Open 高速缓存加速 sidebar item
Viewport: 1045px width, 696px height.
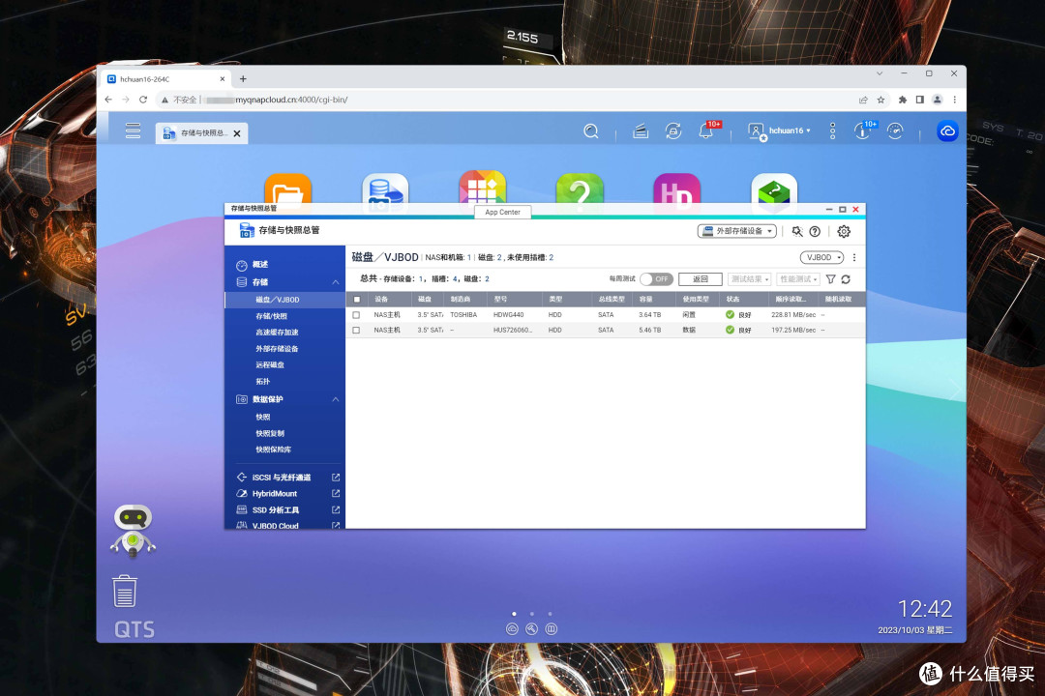point(277,333)
